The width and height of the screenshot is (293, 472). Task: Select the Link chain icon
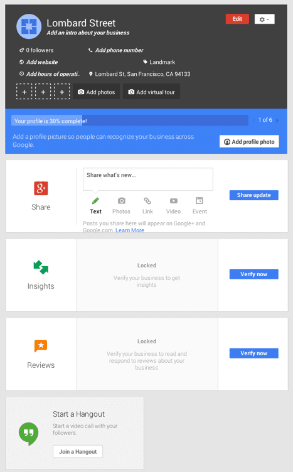147,201
